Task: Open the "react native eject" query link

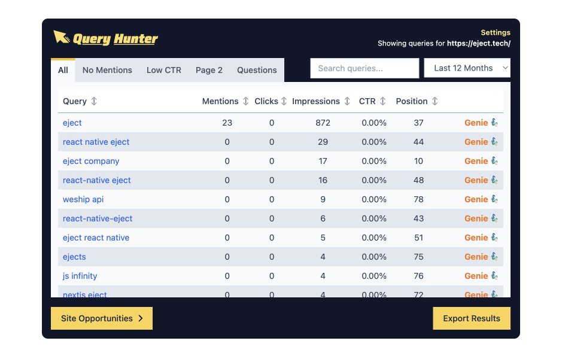Action: (96, 142)
